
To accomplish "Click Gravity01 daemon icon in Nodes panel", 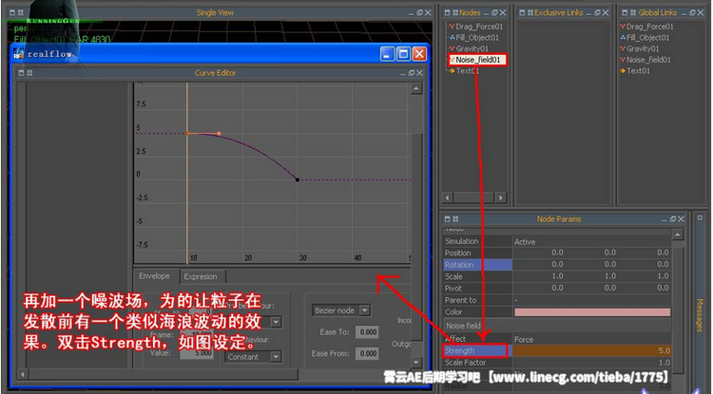I will coord(452,48).
